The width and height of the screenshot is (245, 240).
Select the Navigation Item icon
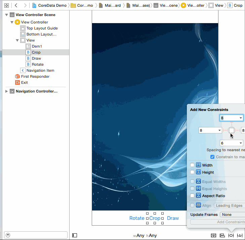click(23, 70)
